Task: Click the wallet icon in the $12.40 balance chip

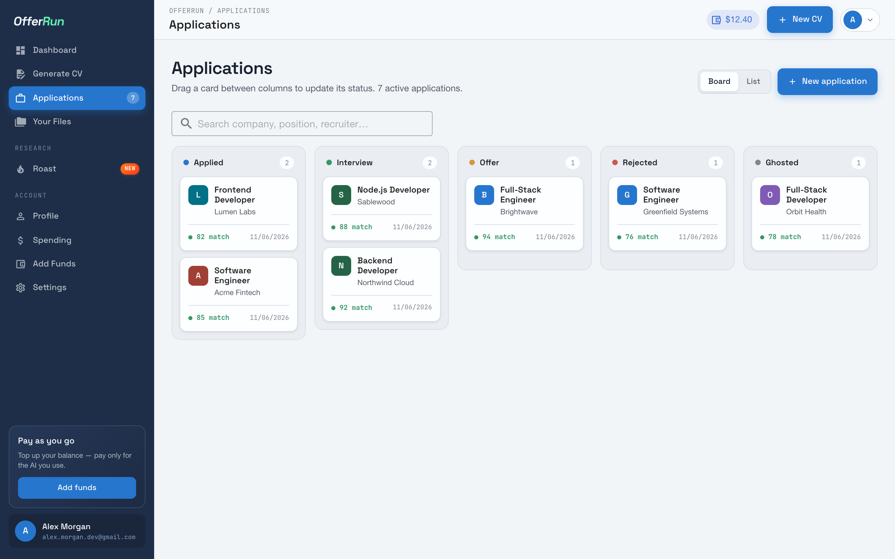Action: tap(716, 20)
